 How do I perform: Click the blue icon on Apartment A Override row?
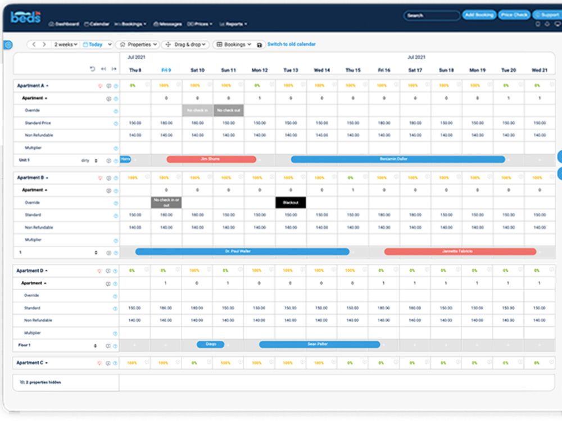coord(116,111)
